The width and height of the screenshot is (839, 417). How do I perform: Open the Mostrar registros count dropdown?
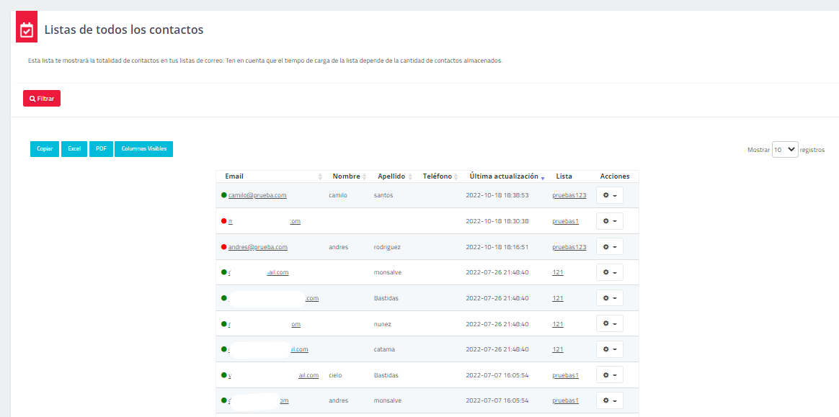click(785, 149)
